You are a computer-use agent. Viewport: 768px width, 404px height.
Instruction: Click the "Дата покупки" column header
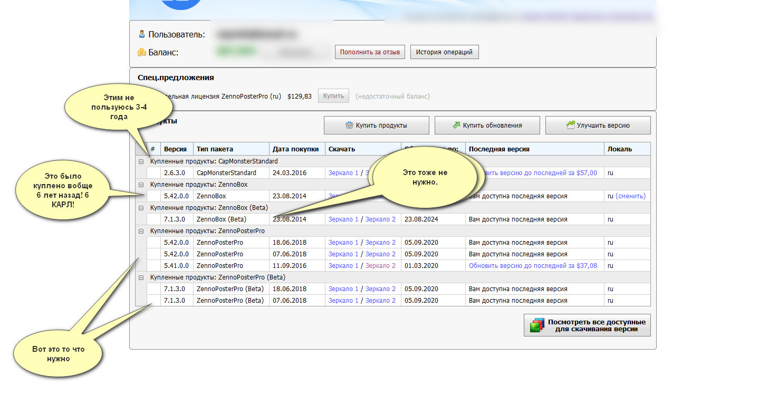click(x=295, y=149)
